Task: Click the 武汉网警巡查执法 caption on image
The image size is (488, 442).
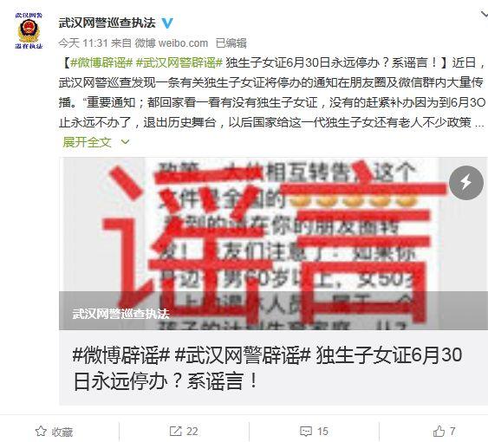Action: click(120, 314)
